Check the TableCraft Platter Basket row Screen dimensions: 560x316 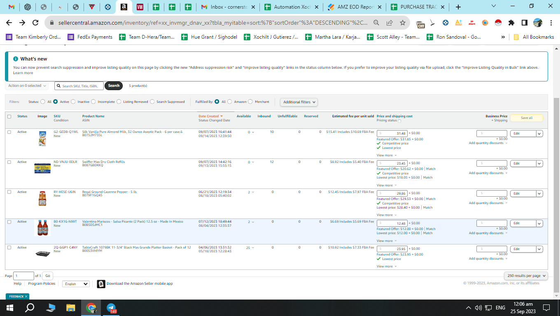coord(9,248)
